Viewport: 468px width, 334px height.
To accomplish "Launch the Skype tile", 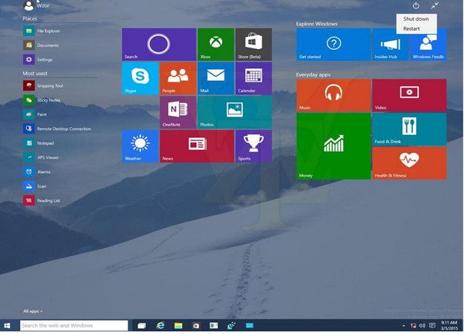I will click(140, 78).
